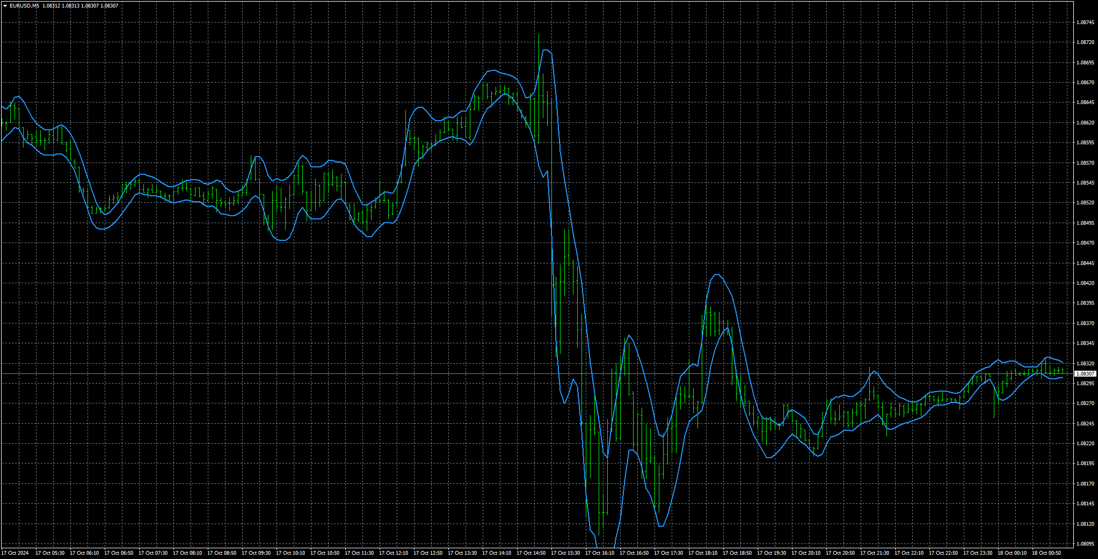Click the 17 Oct 22:10 time label
Viewport: 1098px width, 559px height.
pyautogui.click(x=909, y=553)
